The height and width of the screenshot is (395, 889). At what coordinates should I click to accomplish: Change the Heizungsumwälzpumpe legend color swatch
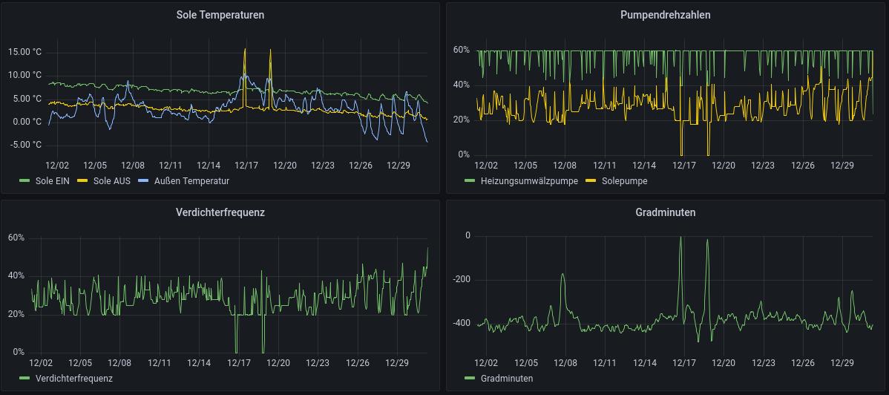[x=469, y=180]
